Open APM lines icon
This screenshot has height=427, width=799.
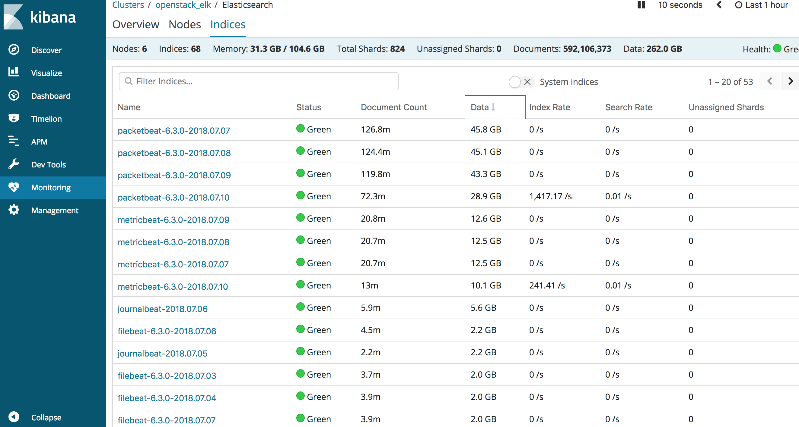[14, 141]
